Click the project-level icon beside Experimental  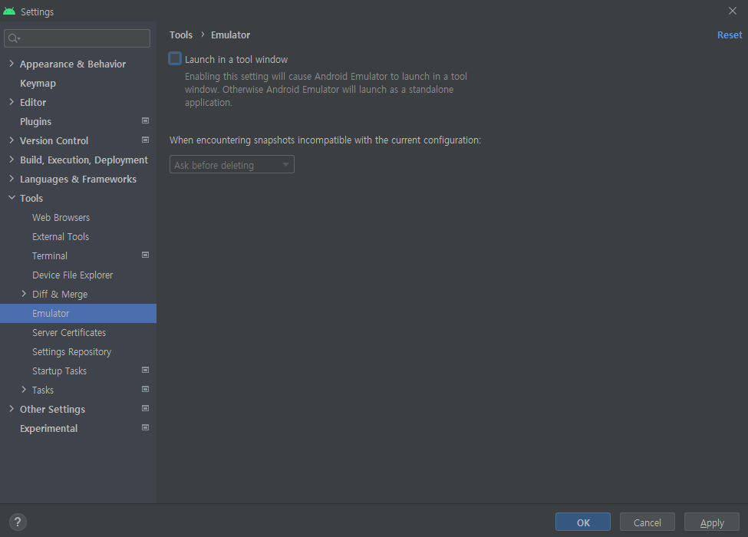[x=146, y=428]
